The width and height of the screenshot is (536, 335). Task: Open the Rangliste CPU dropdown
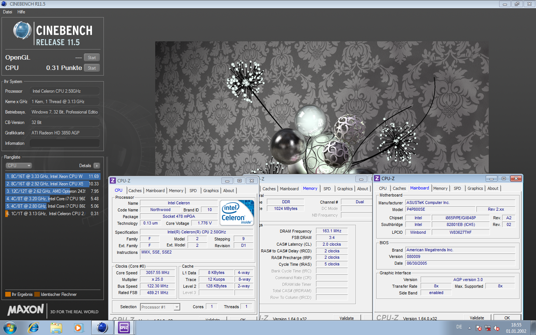tap(19, 166)
